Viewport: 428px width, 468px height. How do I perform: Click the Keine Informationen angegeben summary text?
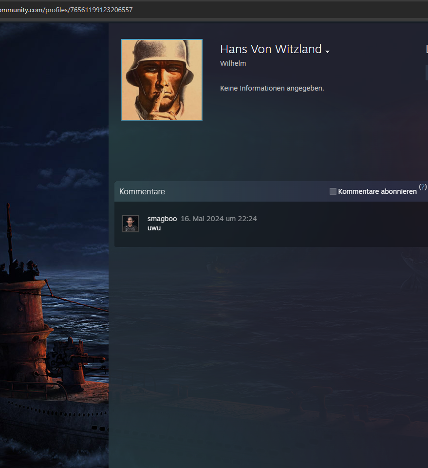pyautogui.click(x=272, y=88)
